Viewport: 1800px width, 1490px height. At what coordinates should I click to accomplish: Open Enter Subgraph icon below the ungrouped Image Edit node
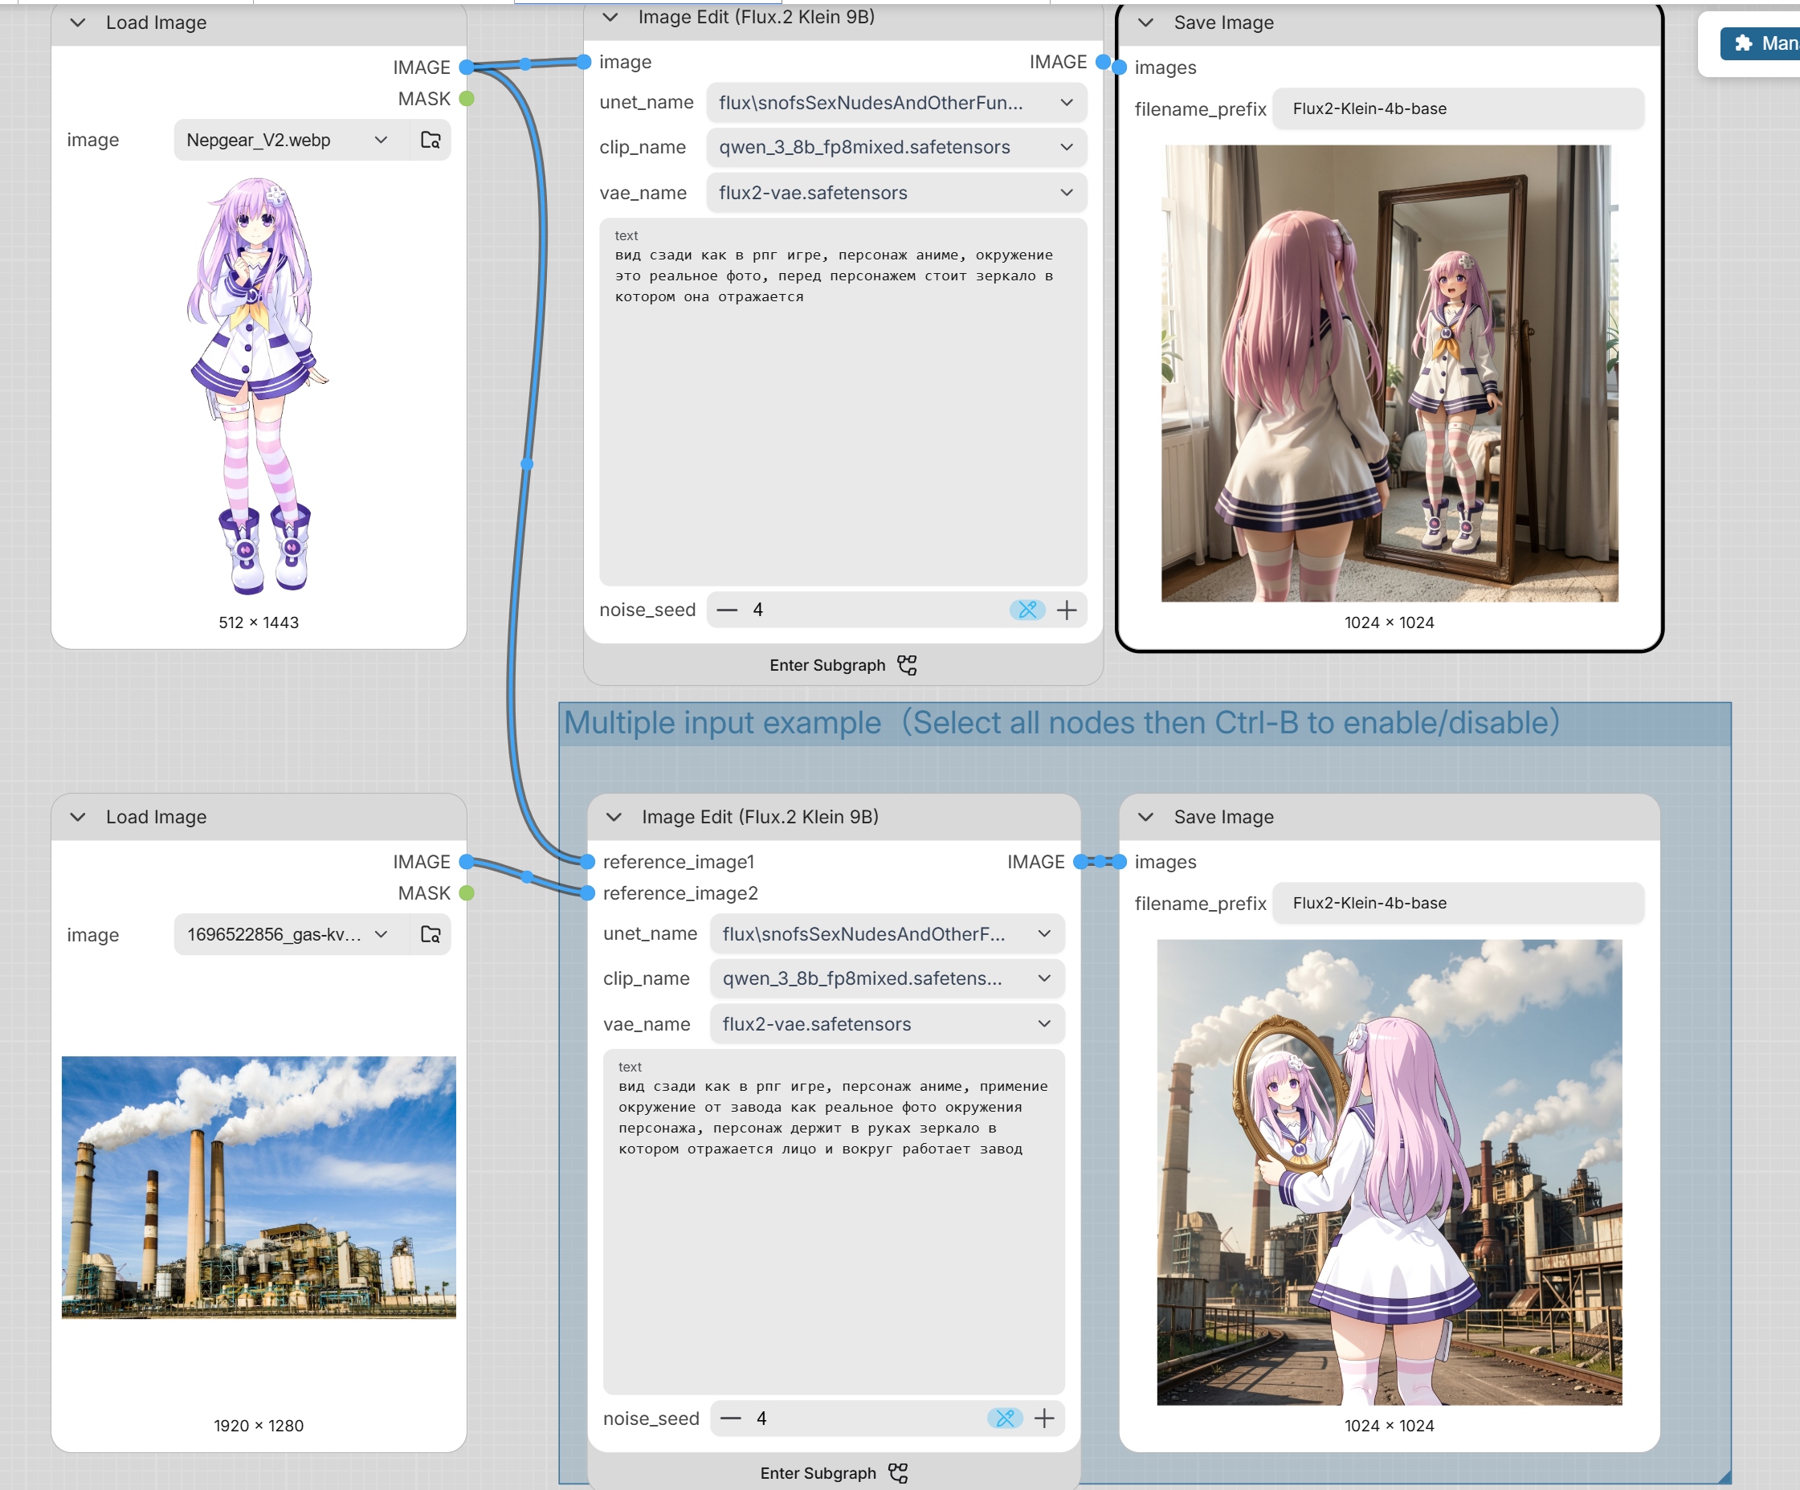pos(907,665)
